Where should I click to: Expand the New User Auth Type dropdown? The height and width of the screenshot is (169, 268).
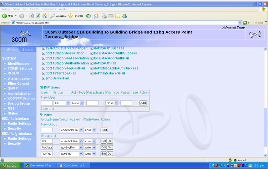click(77, 103)
